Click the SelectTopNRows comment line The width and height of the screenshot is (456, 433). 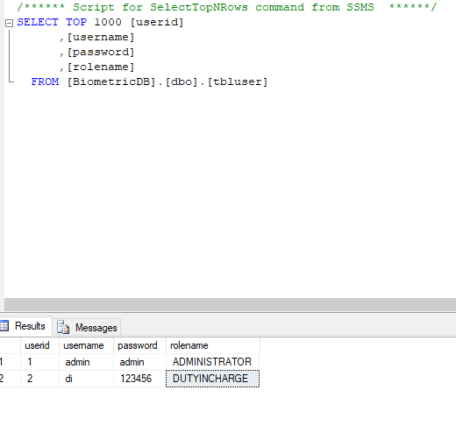[226, 7]
